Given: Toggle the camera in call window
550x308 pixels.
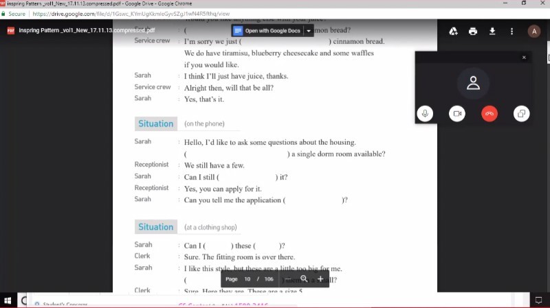Looking at the screenshot, I should pos(457,113).
